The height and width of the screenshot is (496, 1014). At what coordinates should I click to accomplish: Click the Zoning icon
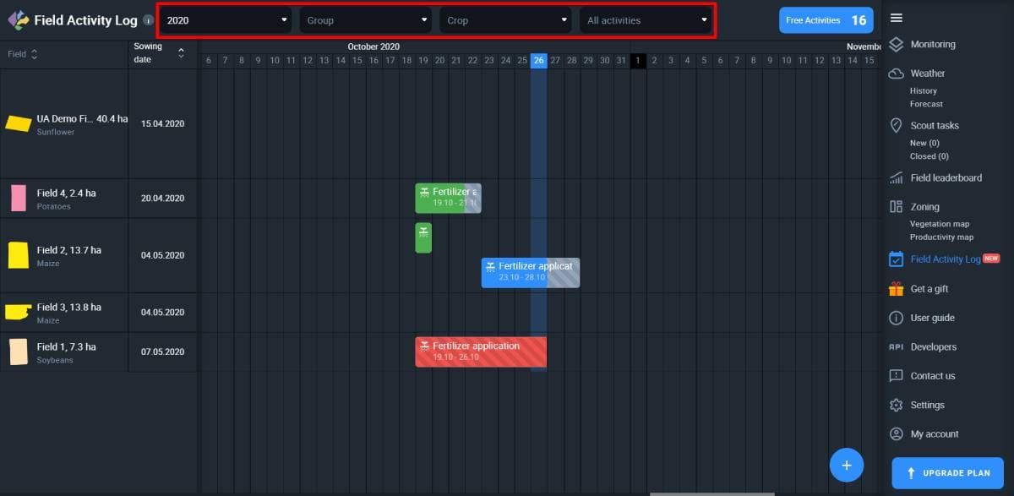point(897,207)
